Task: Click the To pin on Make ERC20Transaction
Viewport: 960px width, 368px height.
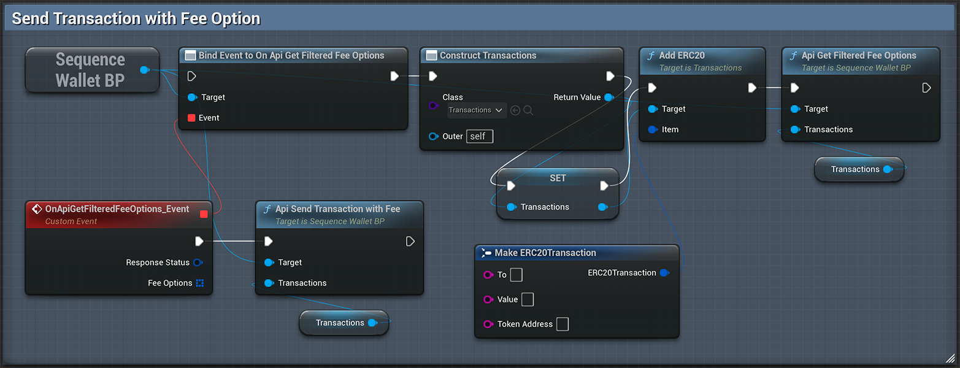Action: pyautogui.click(x=488, y=275)
